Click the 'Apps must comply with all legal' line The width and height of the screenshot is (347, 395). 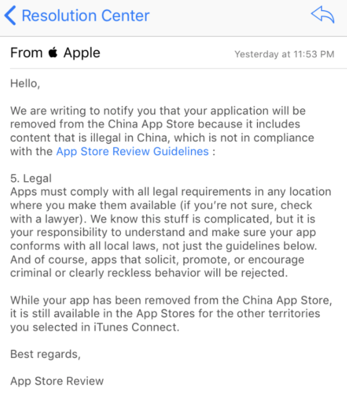(x=171, y=192)
